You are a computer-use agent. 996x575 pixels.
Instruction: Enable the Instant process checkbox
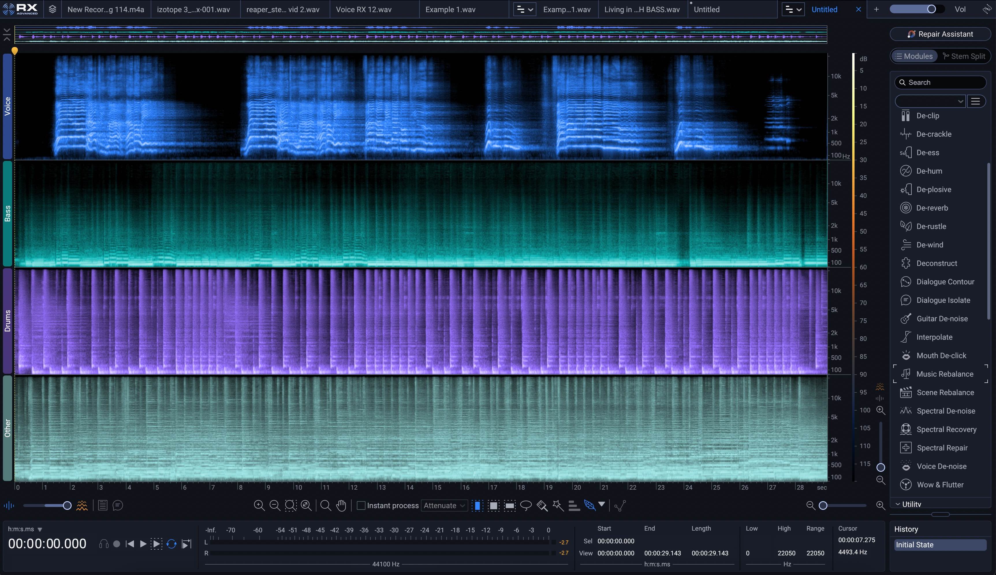tap(361, 506)
